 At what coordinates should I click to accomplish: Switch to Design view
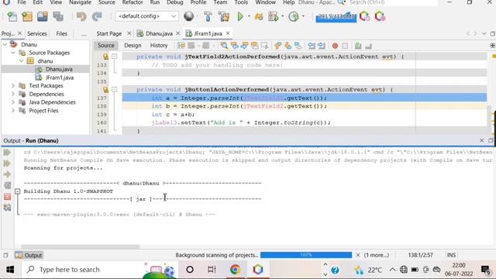click(x=133, y=46)
